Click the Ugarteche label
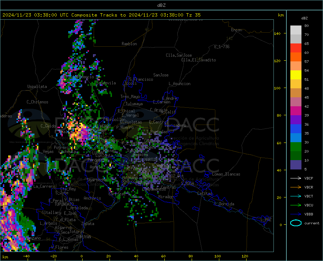 [x=97, y=180]
